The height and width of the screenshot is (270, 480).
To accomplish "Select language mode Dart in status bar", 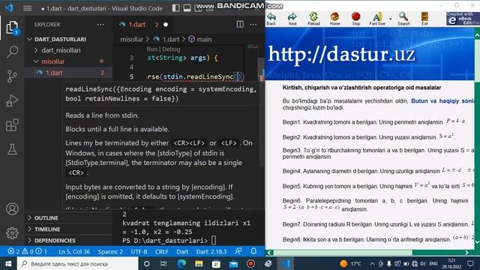I will pos(182,252).
